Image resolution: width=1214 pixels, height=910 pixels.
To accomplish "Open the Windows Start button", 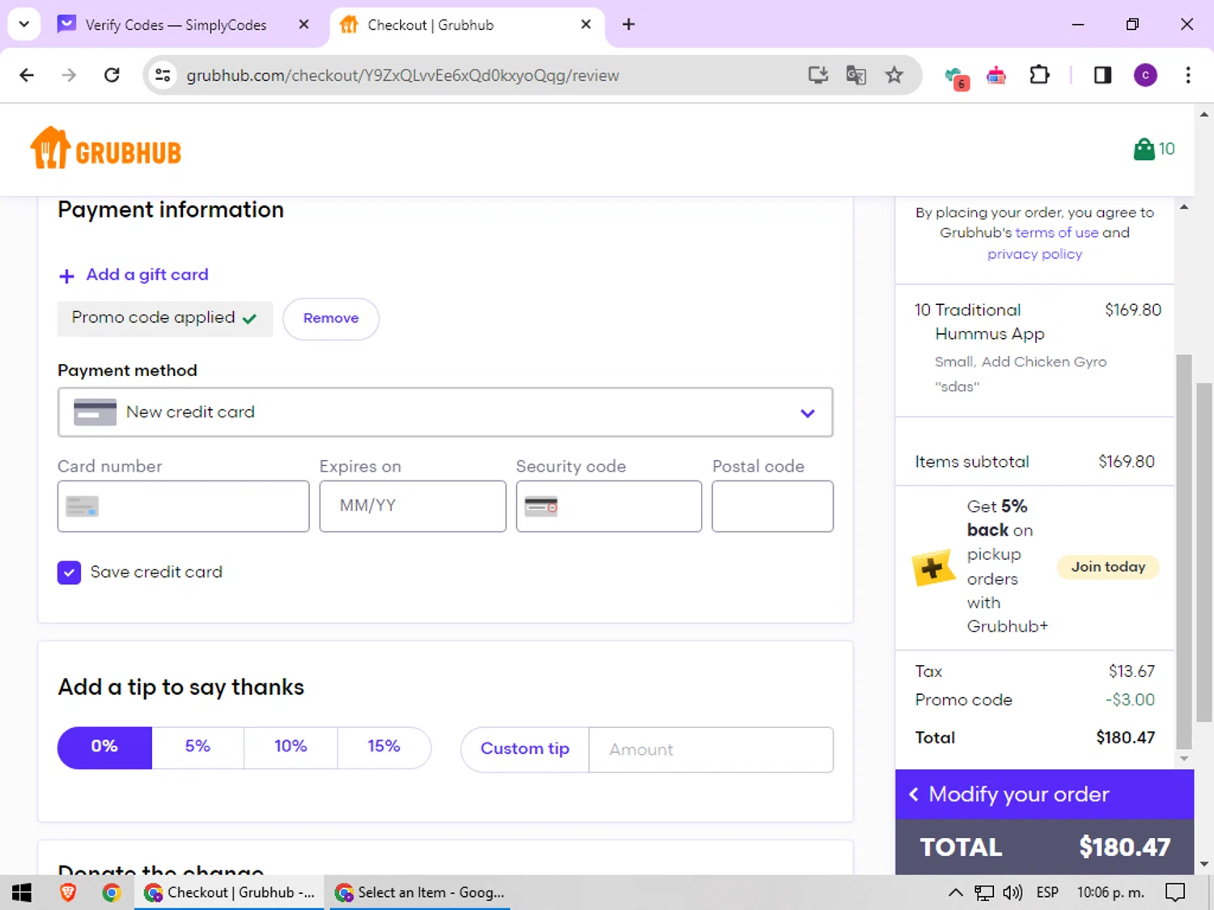I will click(x=22, y=892).
